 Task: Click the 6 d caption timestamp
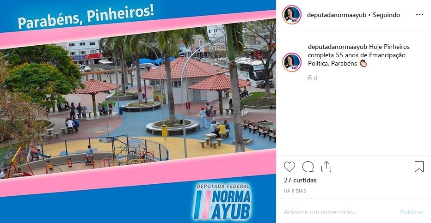coord(313,78)
